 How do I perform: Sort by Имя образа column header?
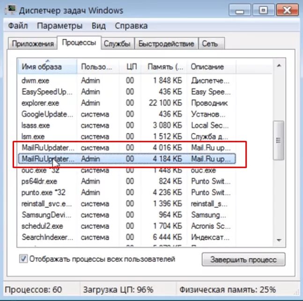[x=47, y=66]
